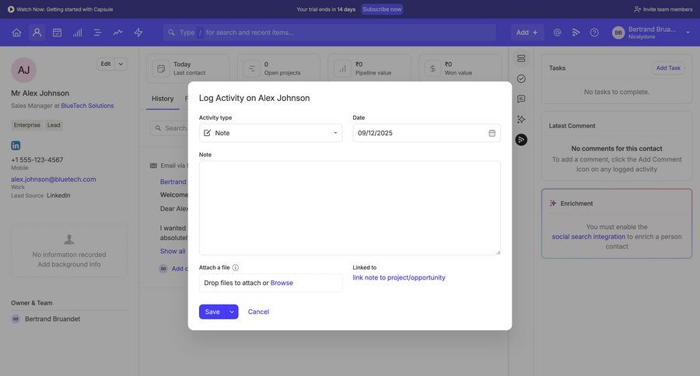The image size is (700, 376).
Task: Open the Bertrand Bruandet account menu
Action: coord(650,33)
